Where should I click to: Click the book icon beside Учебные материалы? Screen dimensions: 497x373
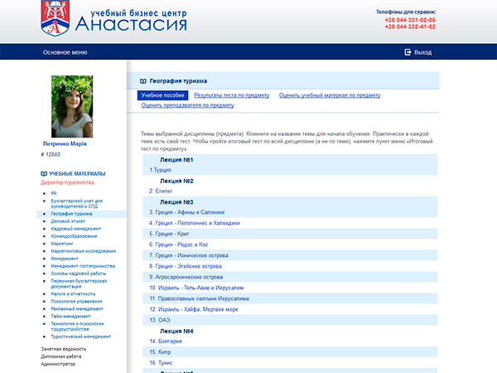coord(43,173)
